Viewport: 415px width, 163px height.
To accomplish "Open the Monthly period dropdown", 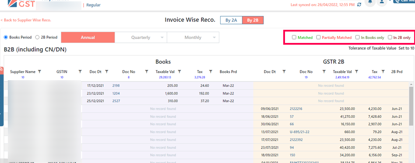I will [193, 37].
